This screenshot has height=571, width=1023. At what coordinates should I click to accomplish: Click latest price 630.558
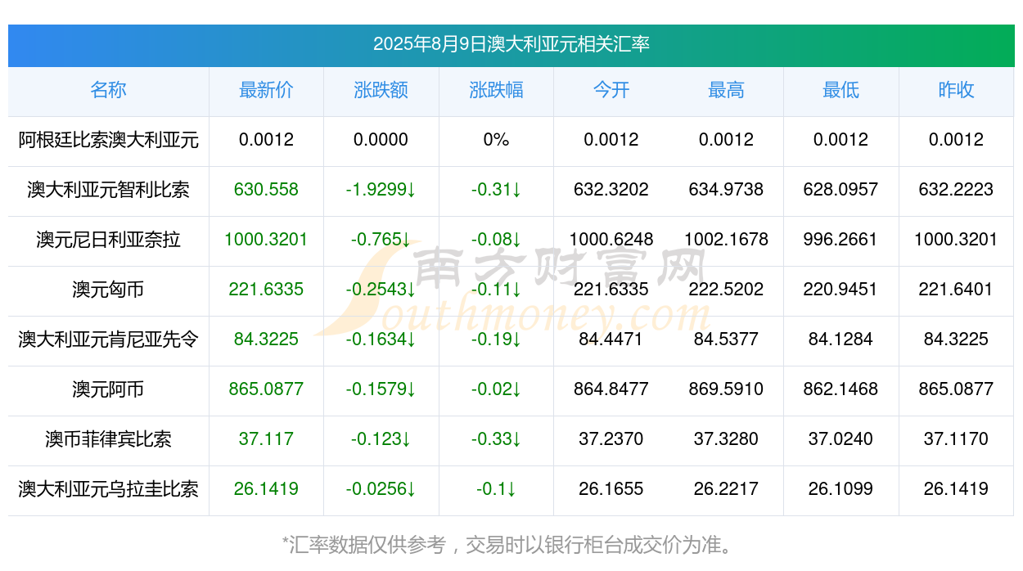266,190
